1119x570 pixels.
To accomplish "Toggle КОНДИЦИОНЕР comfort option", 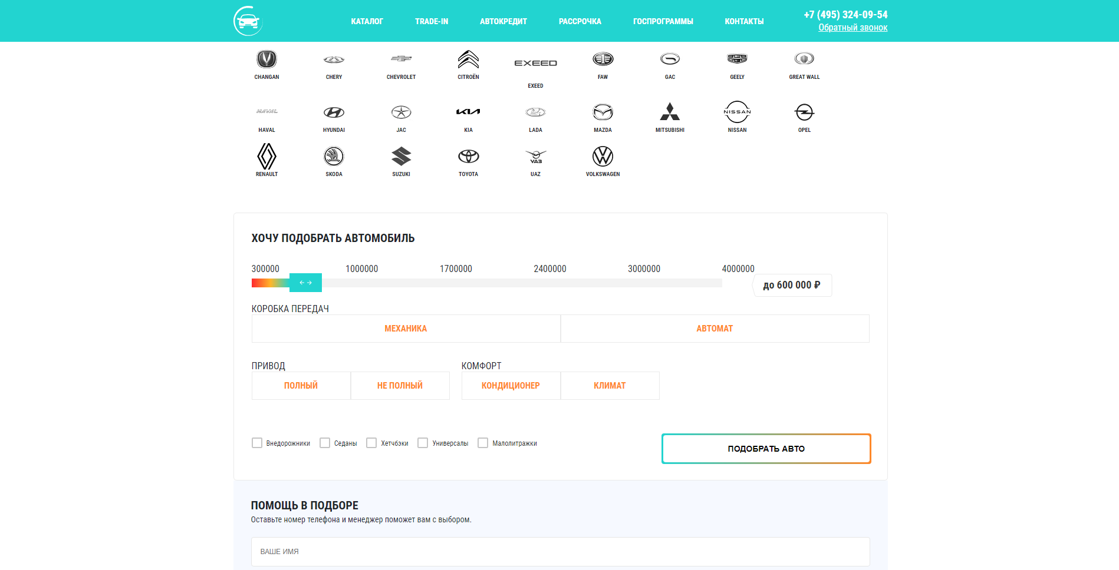I will pyautogui.click(x=511, y=386).
